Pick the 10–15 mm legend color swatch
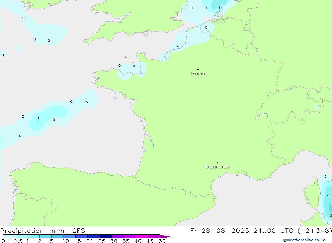Viewport: 332px width, 243px height. (x=69, y=236)
